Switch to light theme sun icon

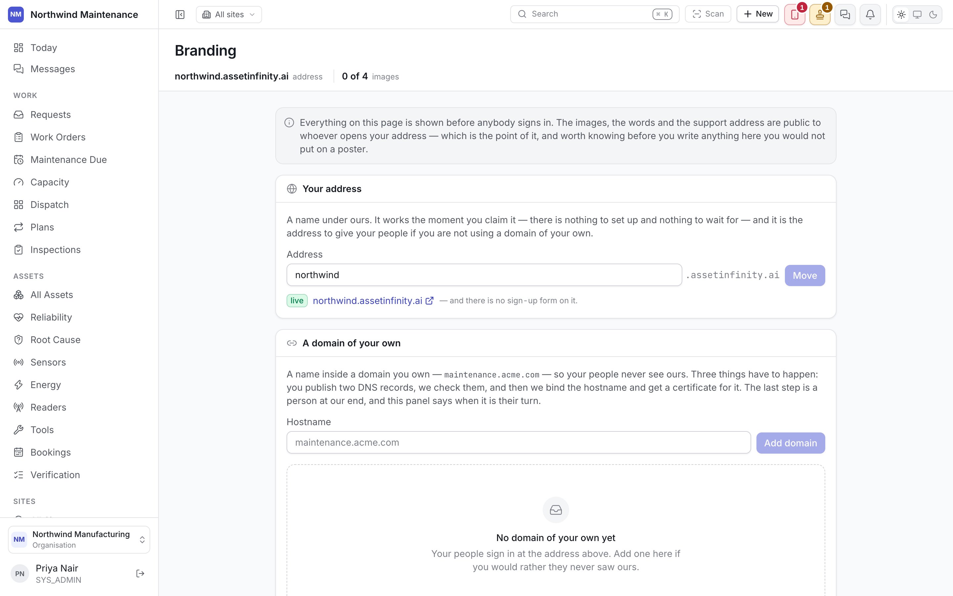coord(901,15)
